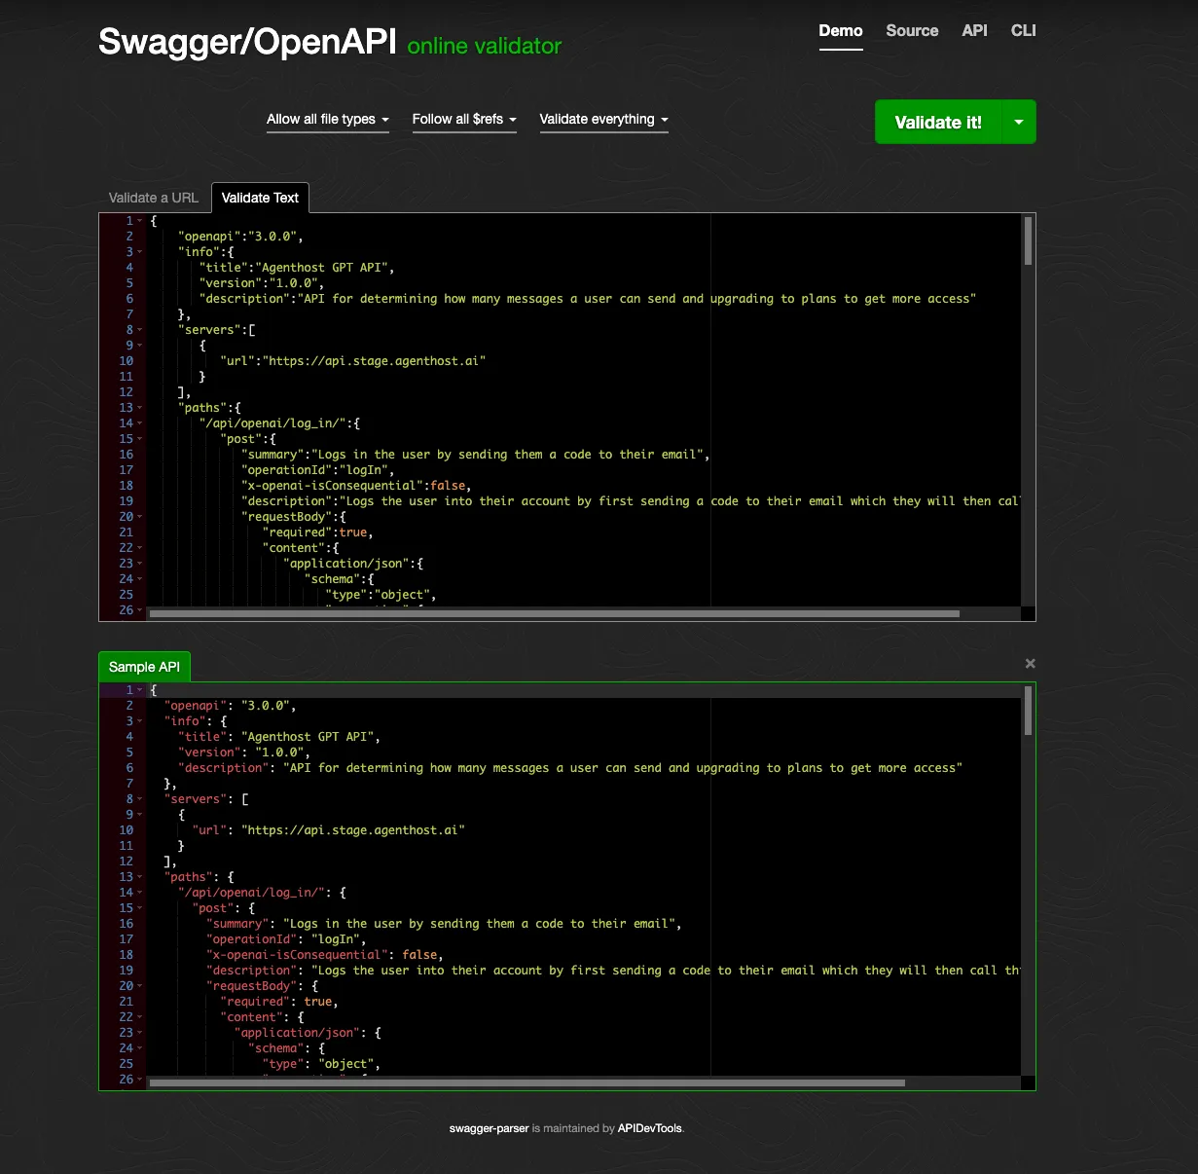The width and height of the screenshot is (1198, 1174).
Task: Click the Sample API horizontal scrollbar
Action: 527,1082
